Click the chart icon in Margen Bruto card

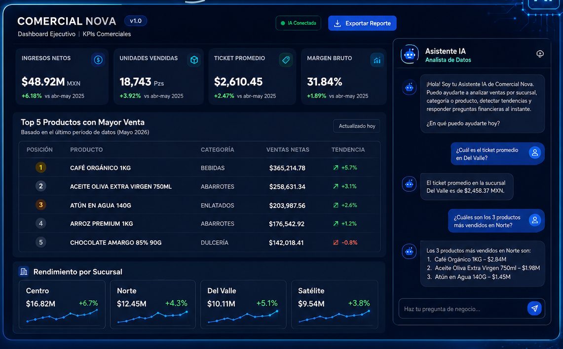376,60
